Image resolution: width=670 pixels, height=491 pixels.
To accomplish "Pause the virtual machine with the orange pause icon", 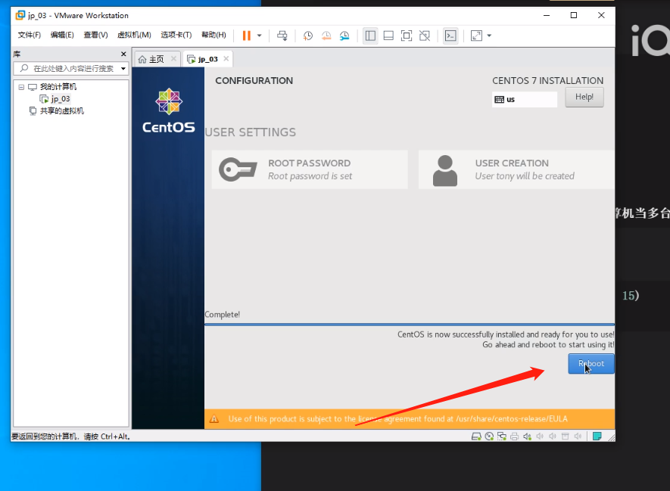I will click(x=247, y=36).
